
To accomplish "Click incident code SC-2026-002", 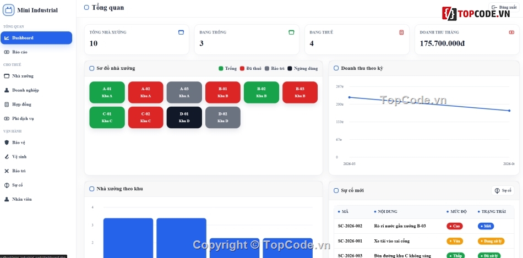I will pos(350,226).
